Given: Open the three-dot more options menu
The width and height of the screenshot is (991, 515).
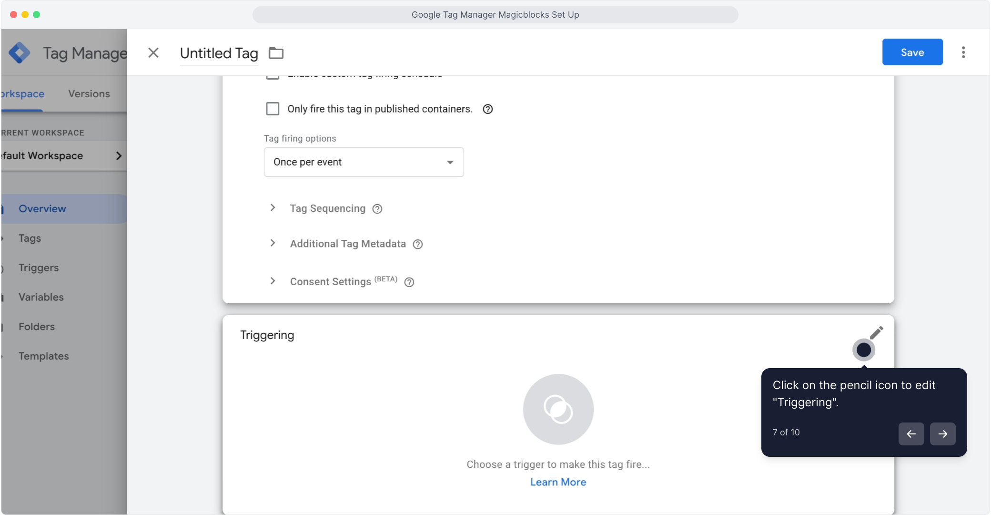Looking at the screenshot, I should (963, 52).
